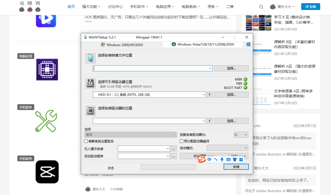This screenshot has width=331, height=195.
Task: Click 手机软件 tag above CapCut thumbnail
Action: tap(26, 159)
